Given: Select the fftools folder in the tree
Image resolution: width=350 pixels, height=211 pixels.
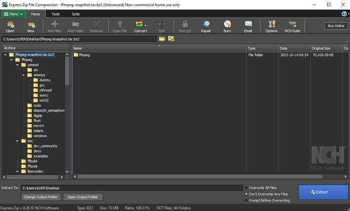Looking at the screenshot, I should pyautogui.click(x=29, y=166).
